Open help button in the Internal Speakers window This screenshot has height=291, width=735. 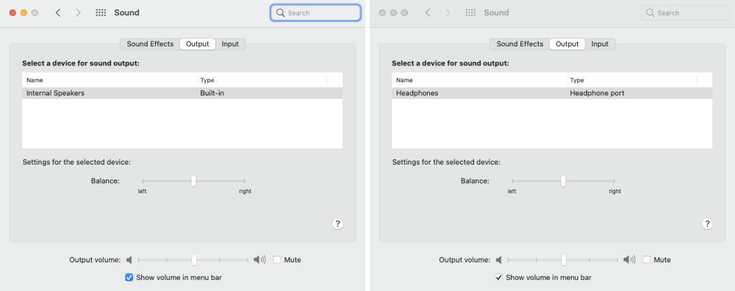click(x=337, y=223)
